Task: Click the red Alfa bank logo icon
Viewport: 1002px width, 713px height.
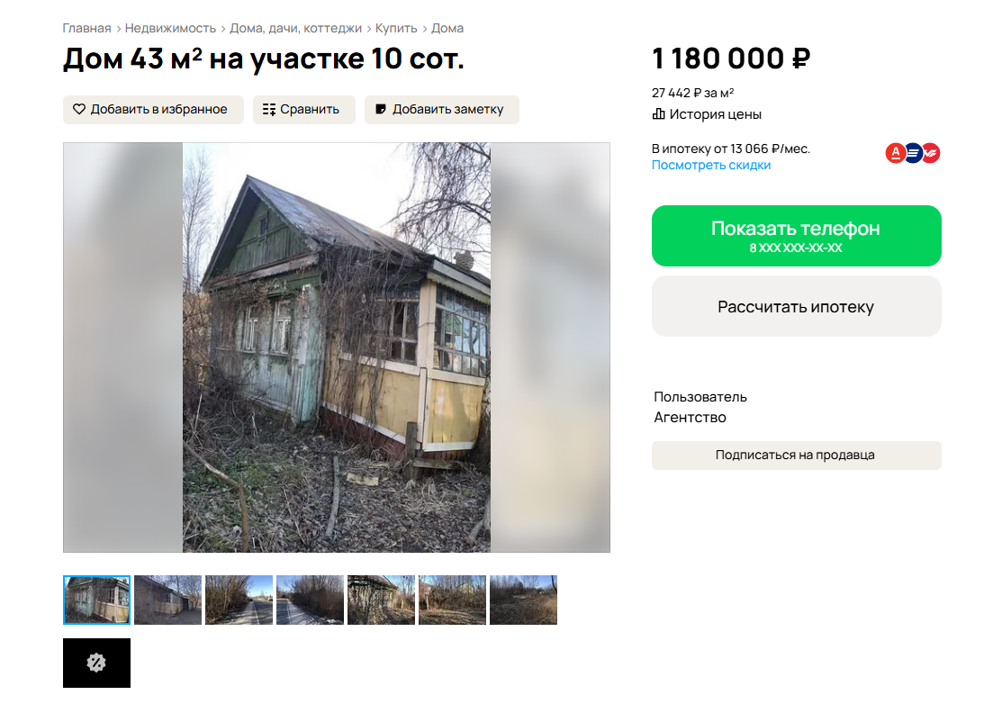Action: click(x=895, y=153)
